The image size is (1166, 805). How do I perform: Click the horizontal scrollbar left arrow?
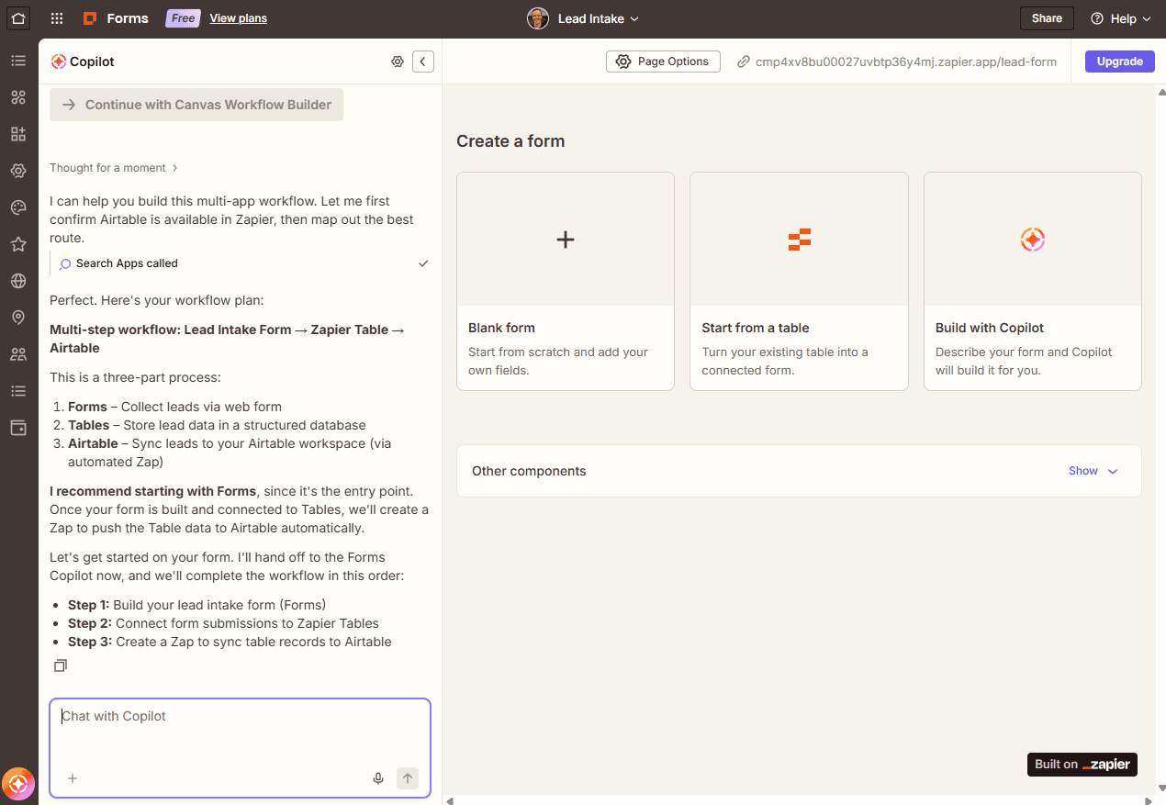coord(449,800)
